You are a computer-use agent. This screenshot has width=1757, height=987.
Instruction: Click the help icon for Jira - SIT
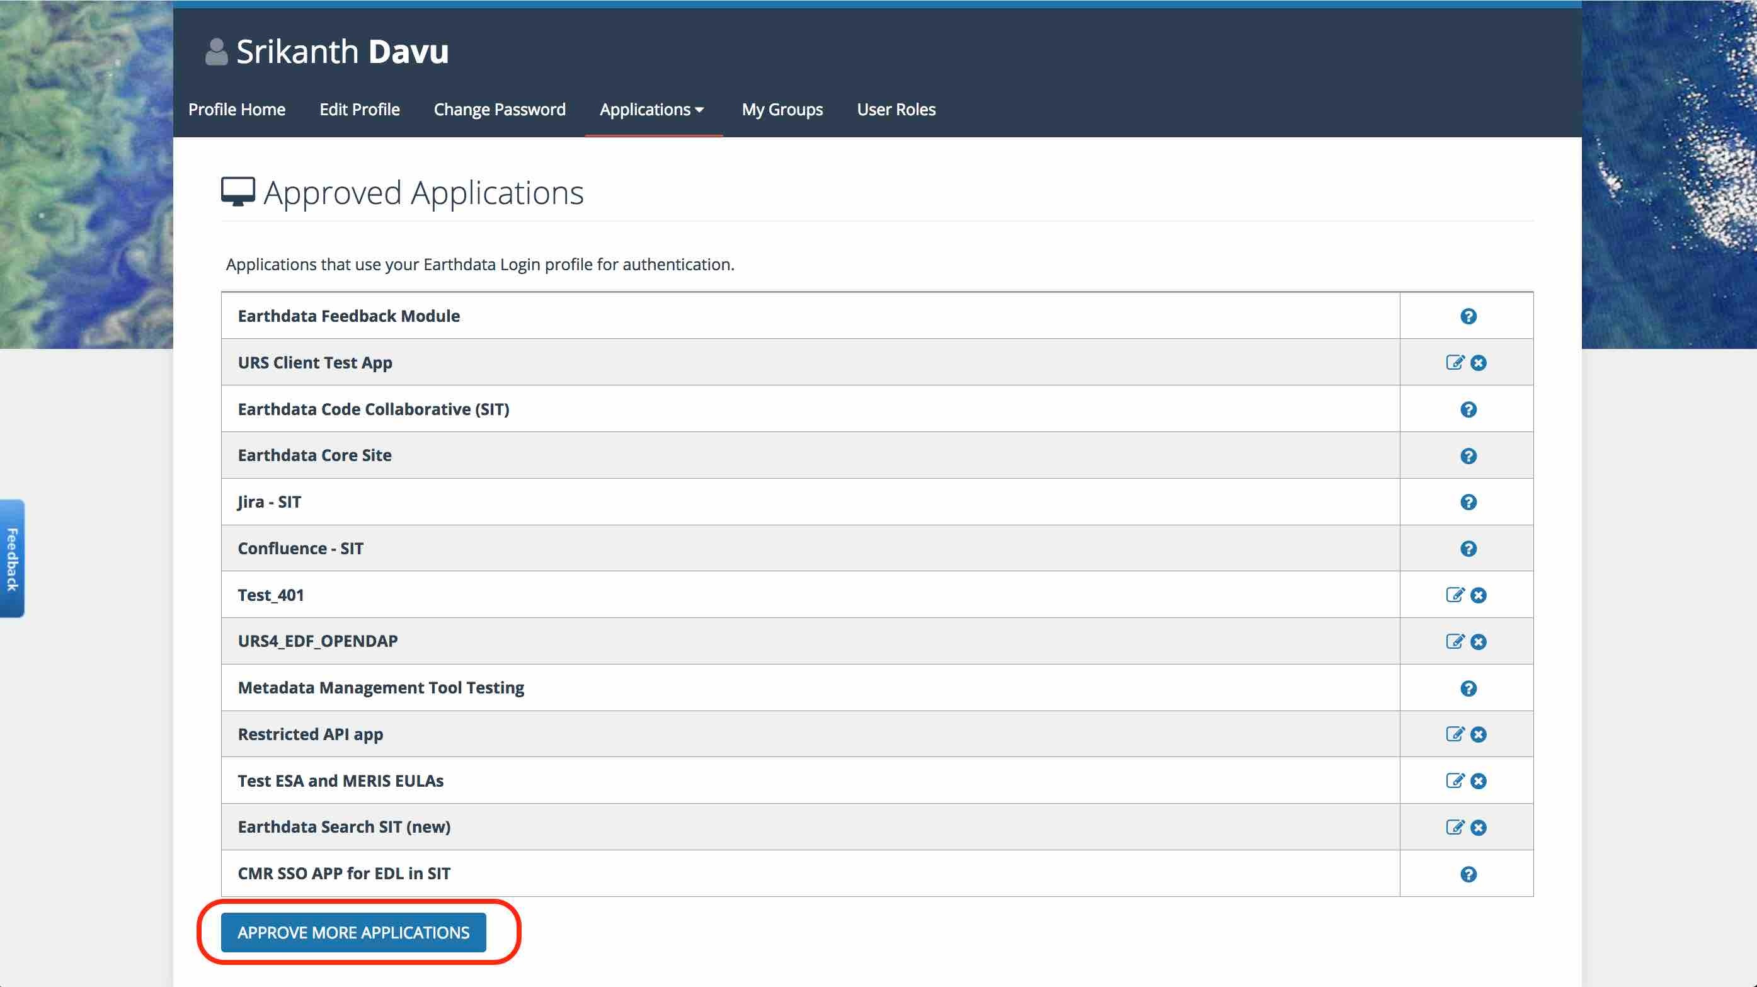coord(1468,502)
